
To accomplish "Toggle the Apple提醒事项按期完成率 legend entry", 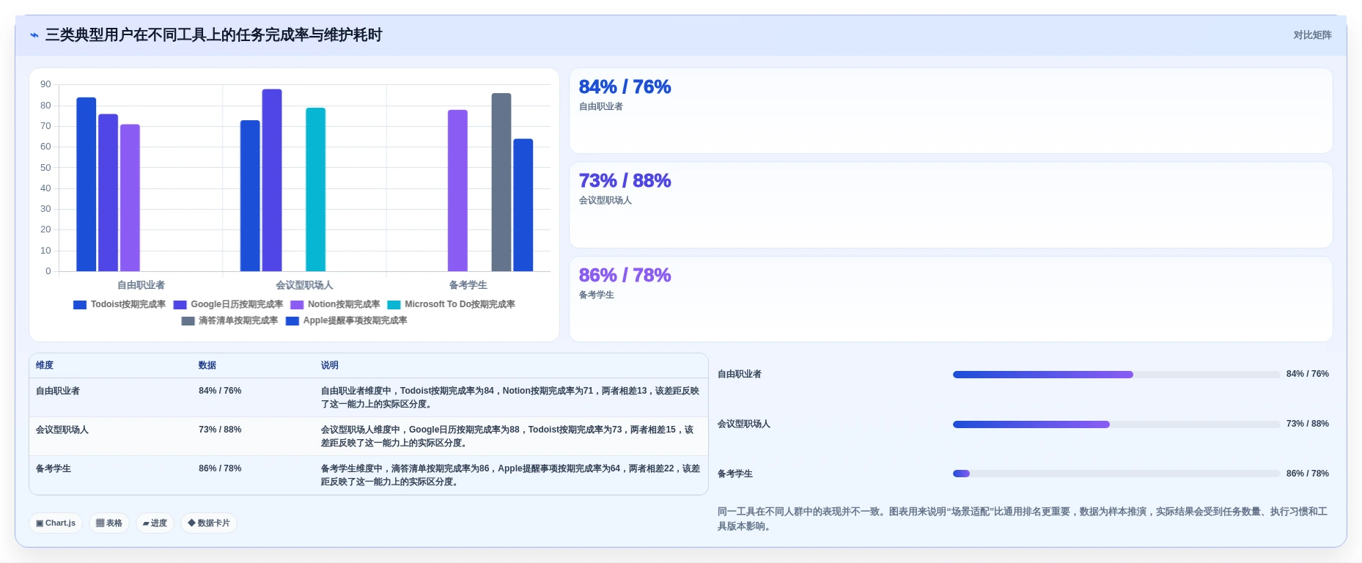I will click(346, 321).
